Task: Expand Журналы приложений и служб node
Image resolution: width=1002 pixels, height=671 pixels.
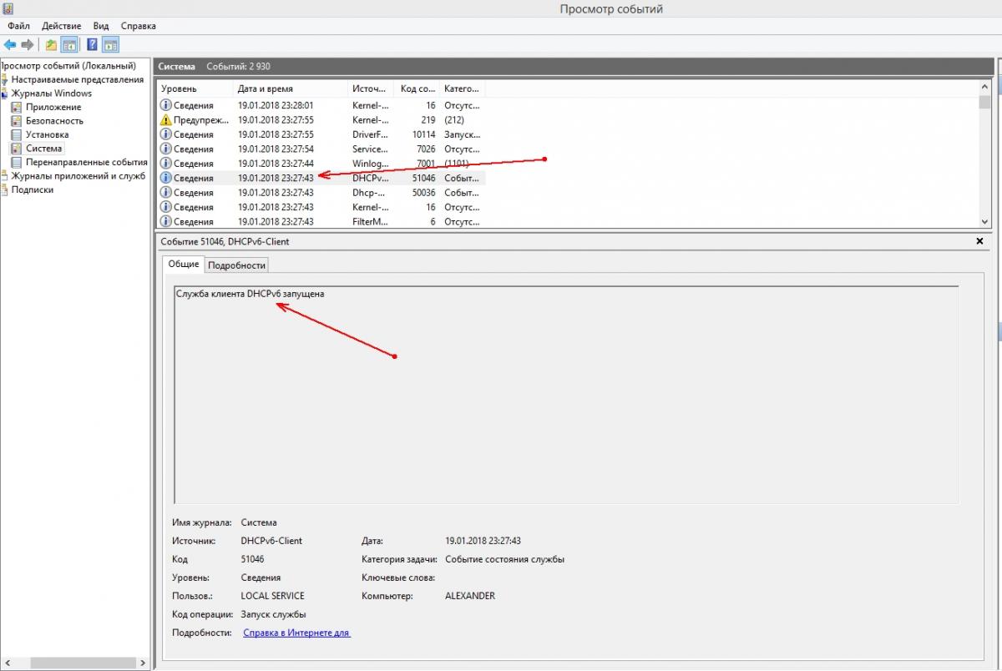Action: [x=4, y=176]
